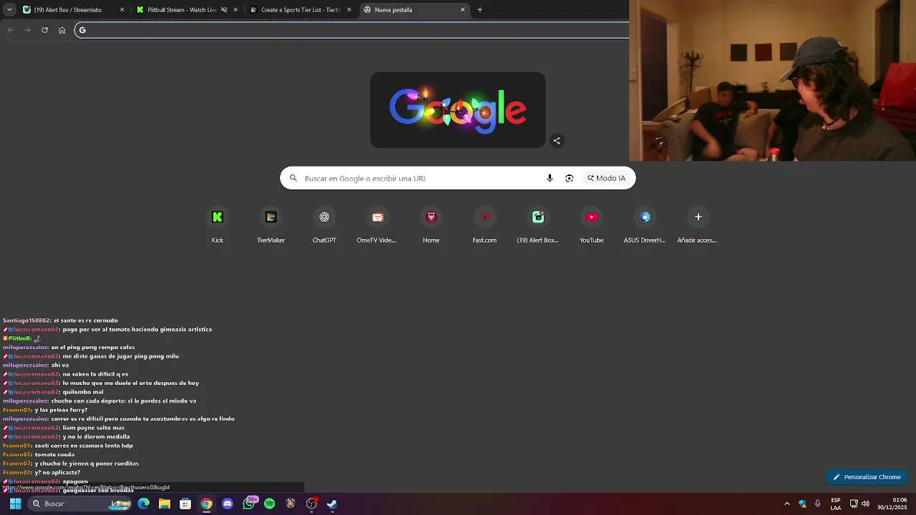916x515 pixels.
Task: Open Microsoft Store from the taskbar
Action: coord(185,504)
